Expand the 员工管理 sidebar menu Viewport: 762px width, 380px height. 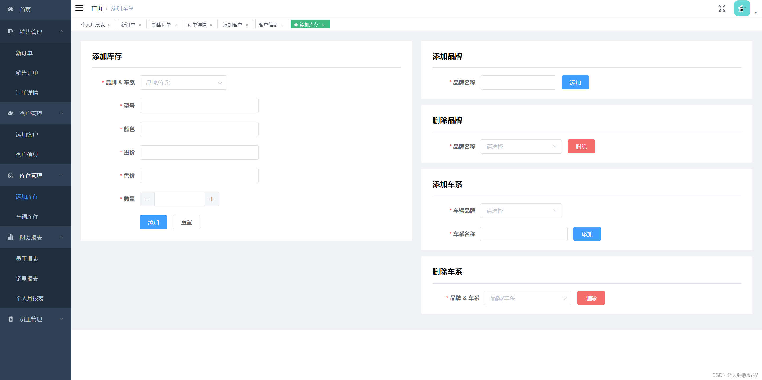(35, 319)
